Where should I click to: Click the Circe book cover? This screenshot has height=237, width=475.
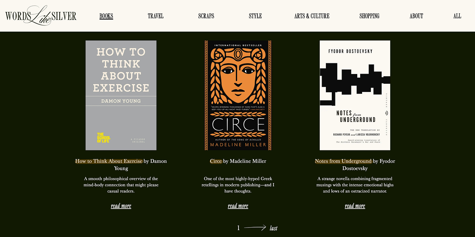coord(238,95)
